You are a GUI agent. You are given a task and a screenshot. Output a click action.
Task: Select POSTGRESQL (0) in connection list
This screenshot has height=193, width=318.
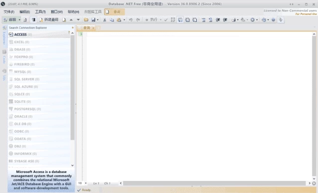click(39, 109)
